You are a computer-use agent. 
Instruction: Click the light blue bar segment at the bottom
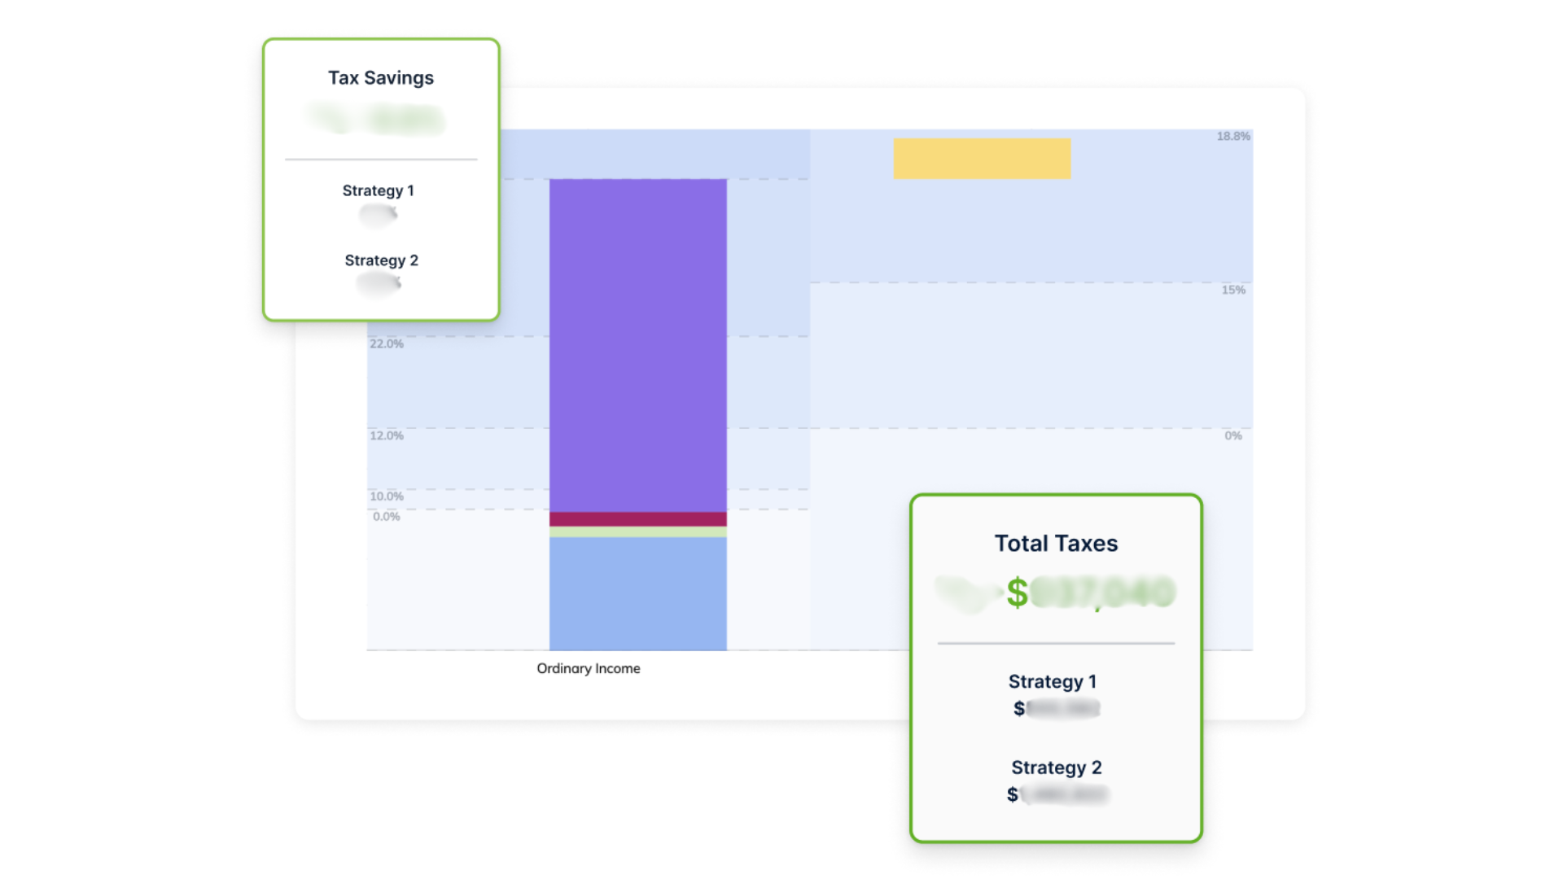tap(637, 593)
